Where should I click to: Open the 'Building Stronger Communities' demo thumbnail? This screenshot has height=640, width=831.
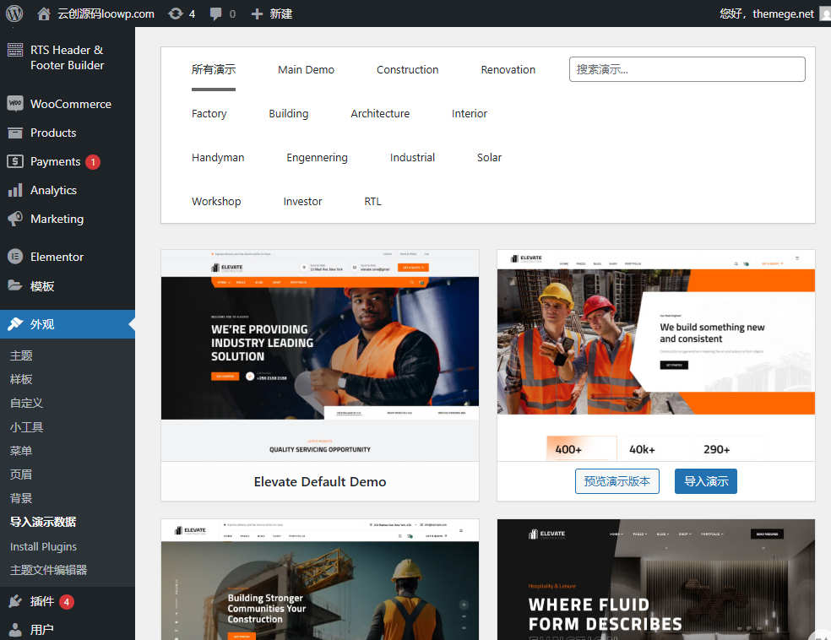(319, 579)
